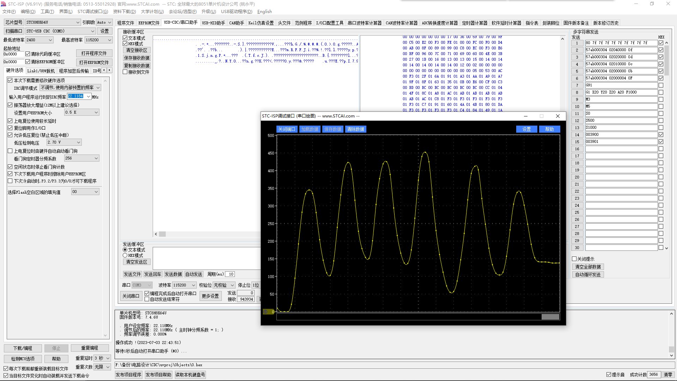Viewport: 677px width, 381px height.
Task: Click 周期(ms) input field
Action: pyautogui.click(x=230, y=274)
